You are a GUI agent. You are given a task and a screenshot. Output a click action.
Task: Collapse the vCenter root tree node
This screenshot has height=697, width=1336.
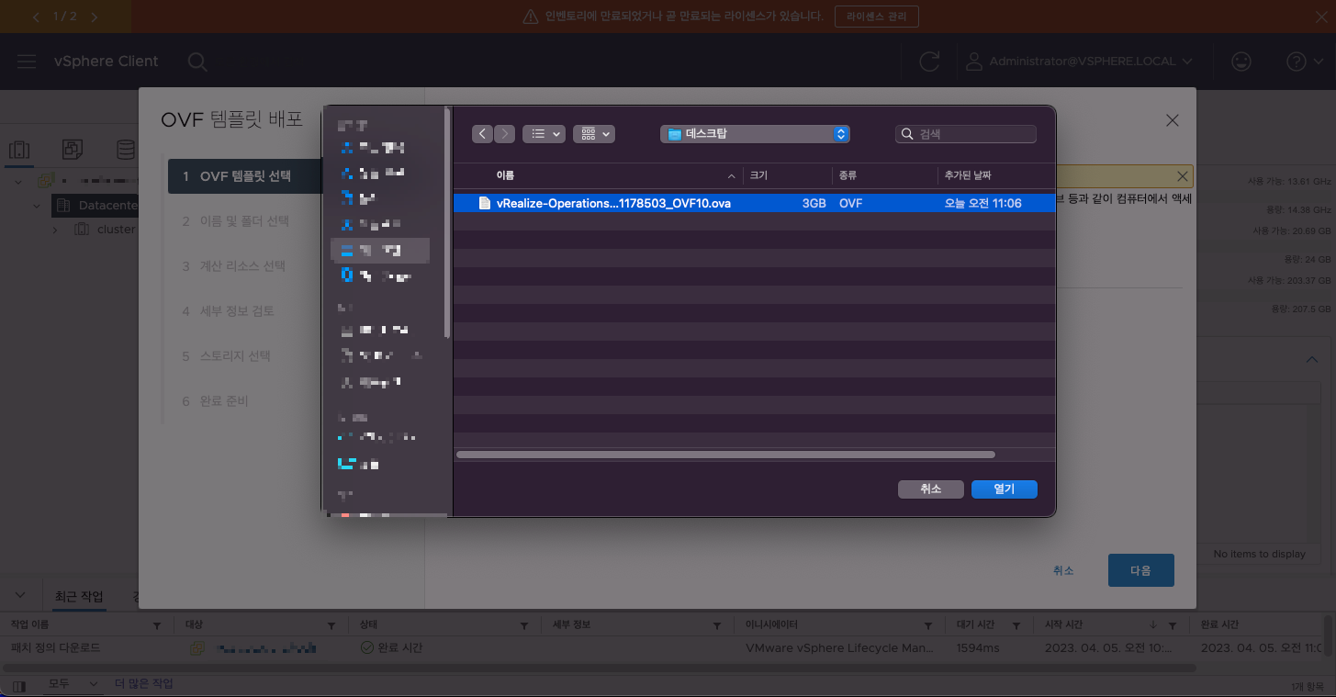coord(19,181)
